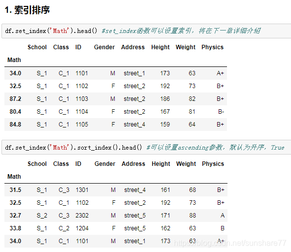Click the comment mentioning the ascending parameter
The height and width of the screenshot is (252, 291).
215,148
